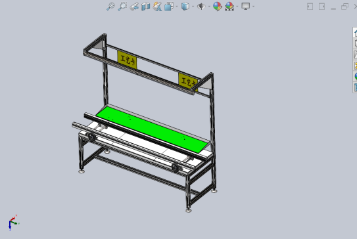This screenshot has height=239, width=357.
Task: Toggle the Hide/Show Items eye icon
Action: pos(201,7)
